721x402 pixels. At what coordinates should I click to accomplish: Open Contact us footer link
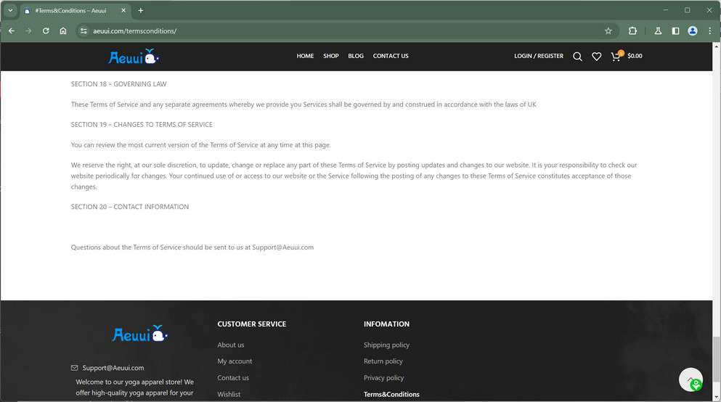(233, 378)
